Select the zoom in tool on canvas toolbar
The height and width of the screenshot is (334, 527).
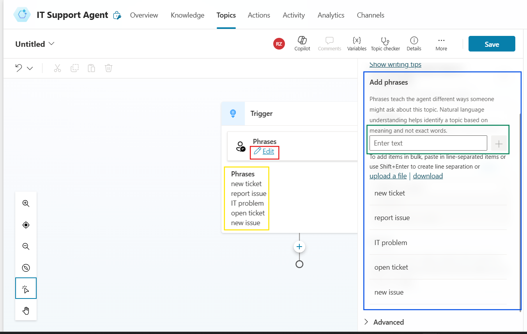click(26, 203)
